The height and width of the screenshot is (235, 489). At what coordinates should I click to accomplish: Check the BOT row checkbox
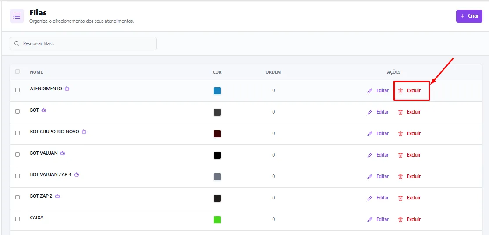[x=18, y=111]
